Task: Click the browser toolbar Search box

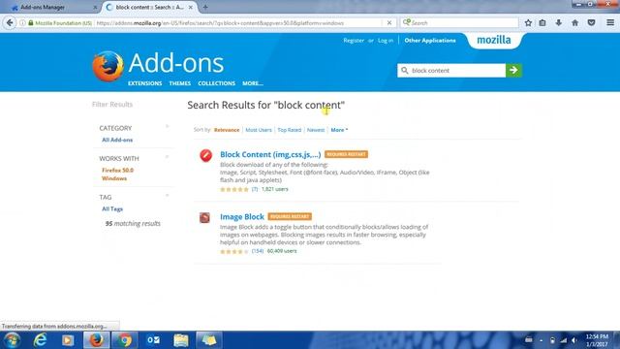Action: coord(459,23)
